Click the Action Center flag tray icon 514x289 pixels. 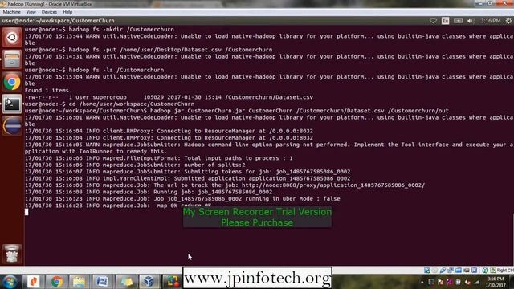pos(440,282)
